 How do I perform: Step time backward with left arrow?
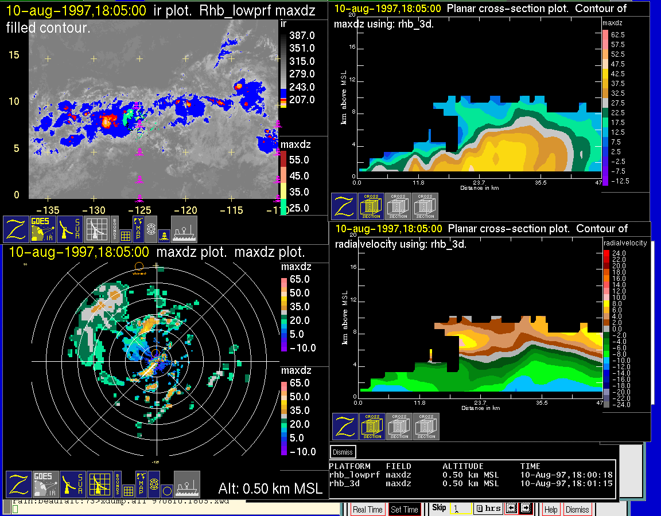click(x=512, y=509)
